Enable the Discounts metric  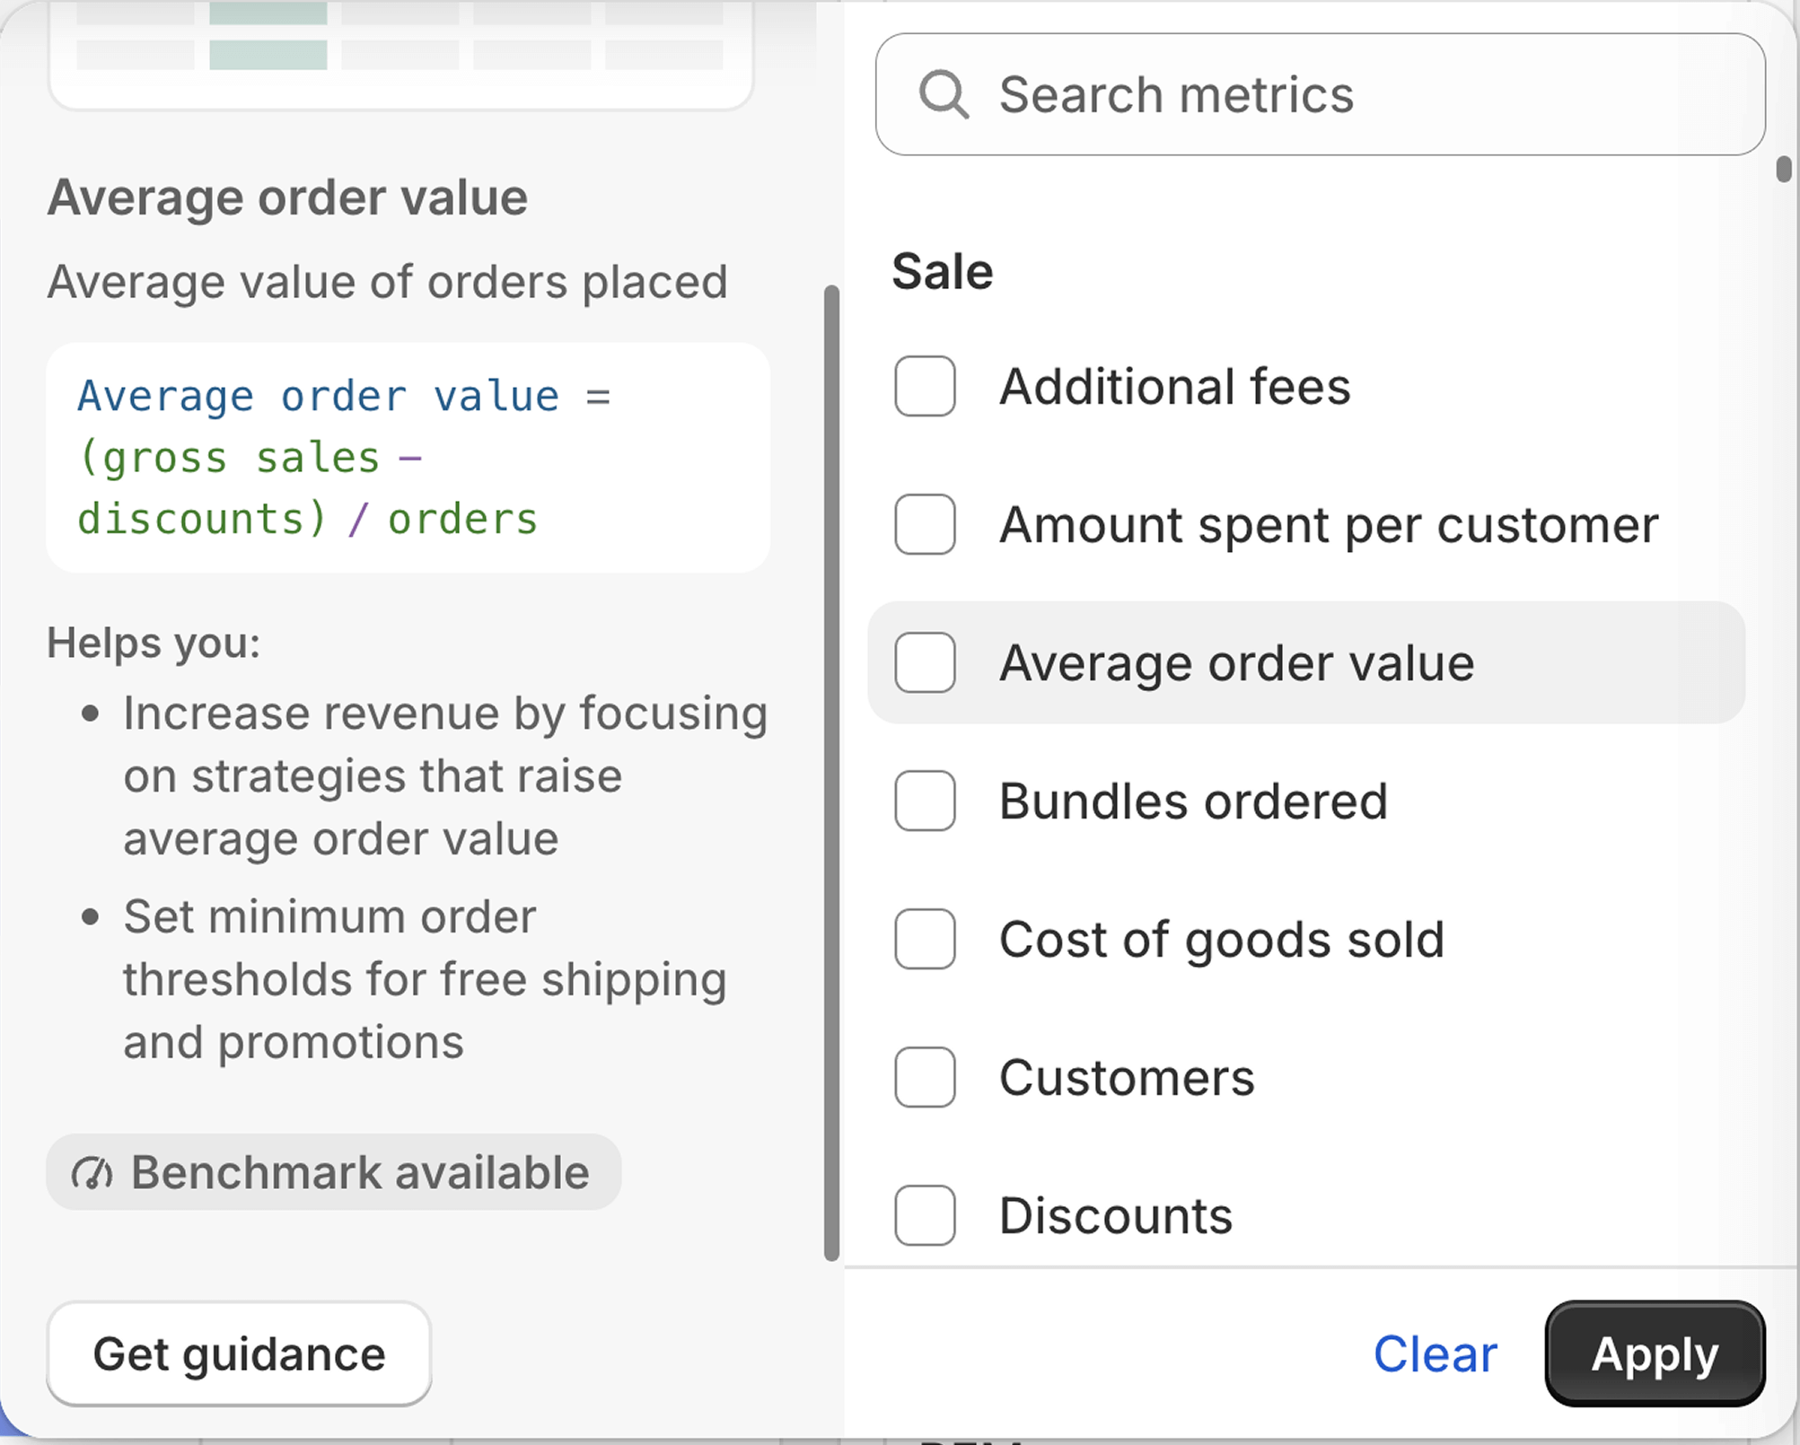[925, 1216]
